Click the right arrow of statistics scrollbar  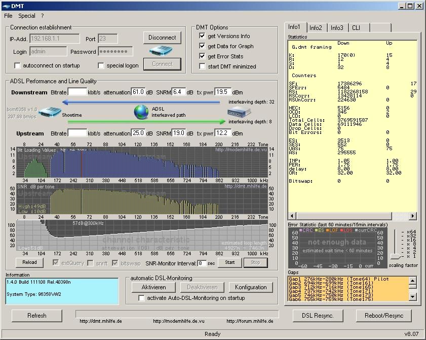413,216
